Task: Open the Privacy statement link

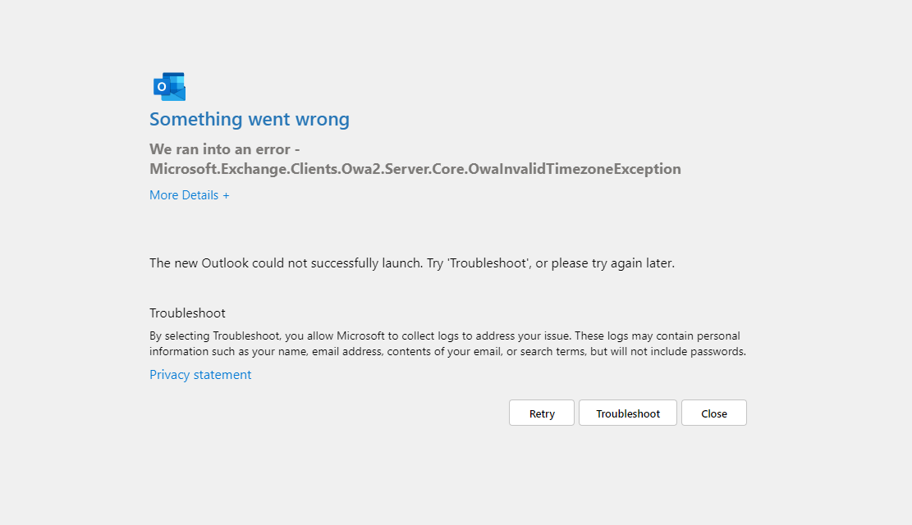Action: click(200, 374)
